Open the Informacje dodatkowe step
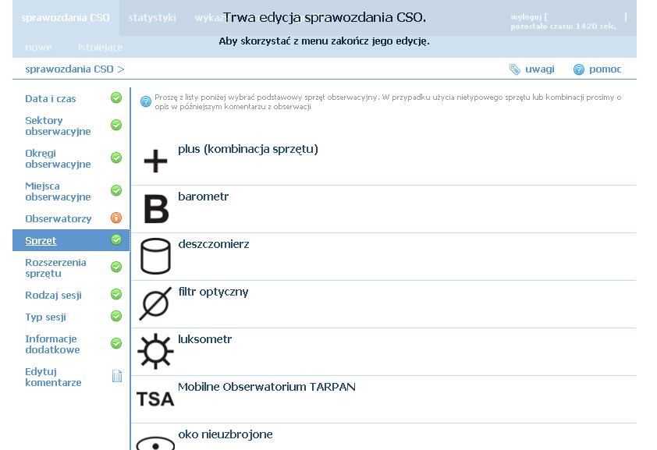657x450 pixels. [52, 344]
